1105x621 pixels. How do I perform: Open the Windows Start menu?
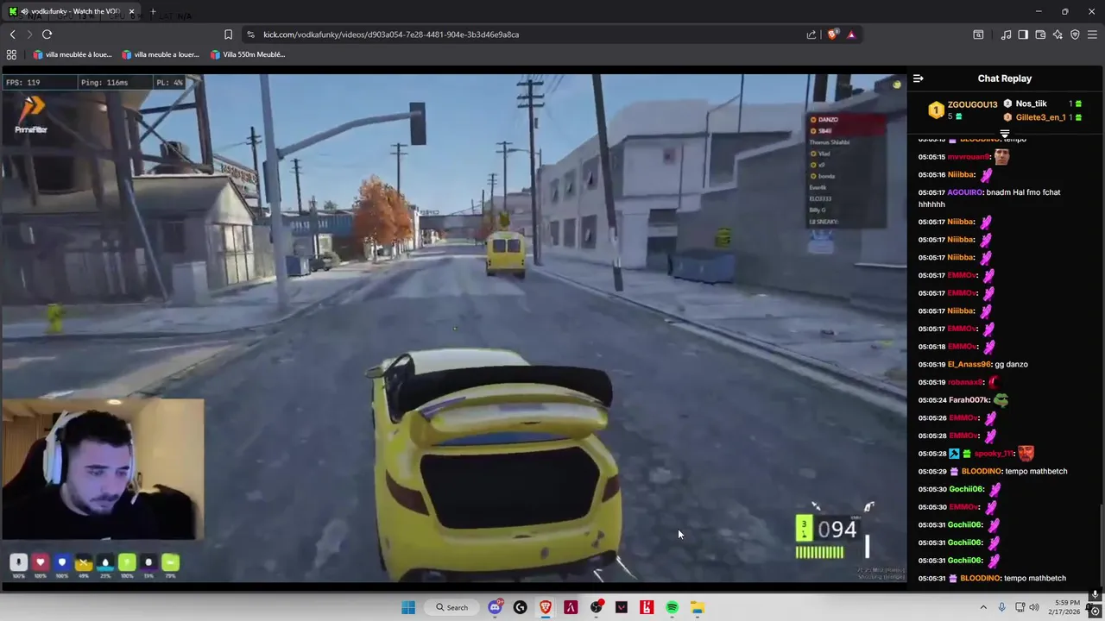408,607
